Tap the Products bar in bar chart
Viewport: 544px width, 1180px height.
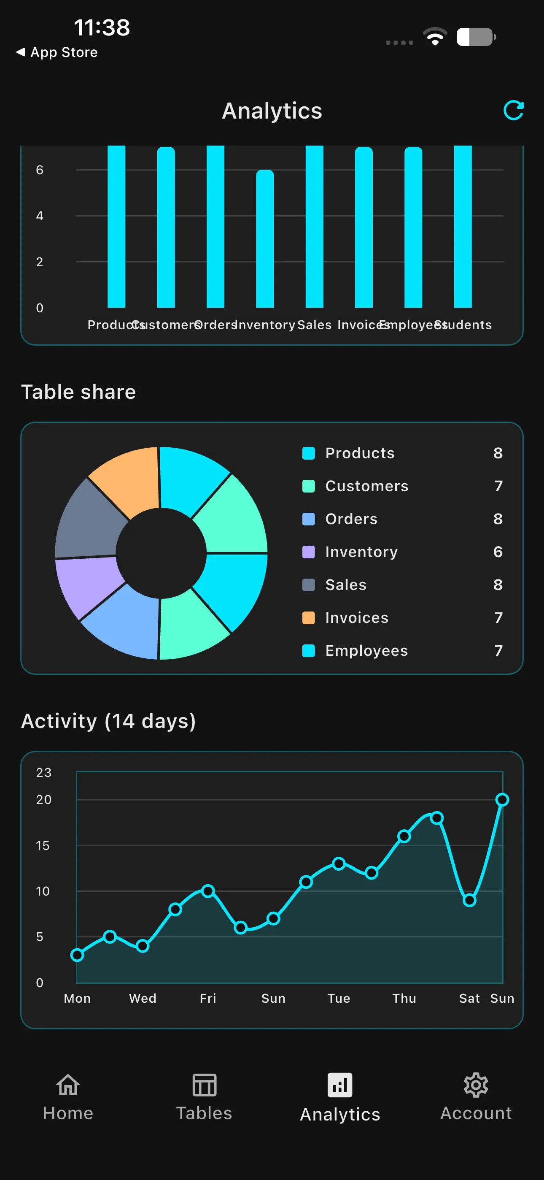click(116, 227)
